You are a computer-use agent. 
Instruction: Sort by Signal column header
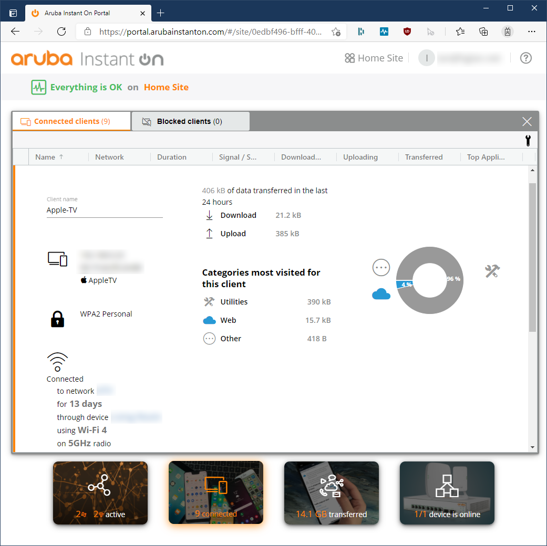(x=238, y=157)
